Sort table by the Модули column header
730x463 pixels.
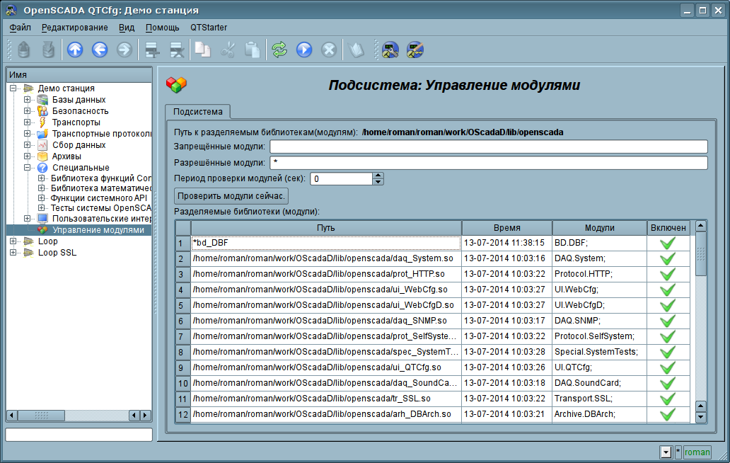click(x=599, y=228)
